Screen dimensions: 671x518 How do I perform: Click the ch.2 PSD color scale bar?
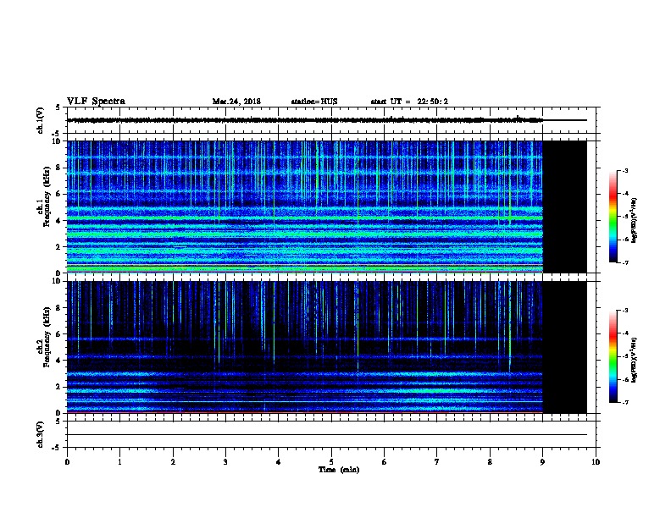click(x=613, y=356)
